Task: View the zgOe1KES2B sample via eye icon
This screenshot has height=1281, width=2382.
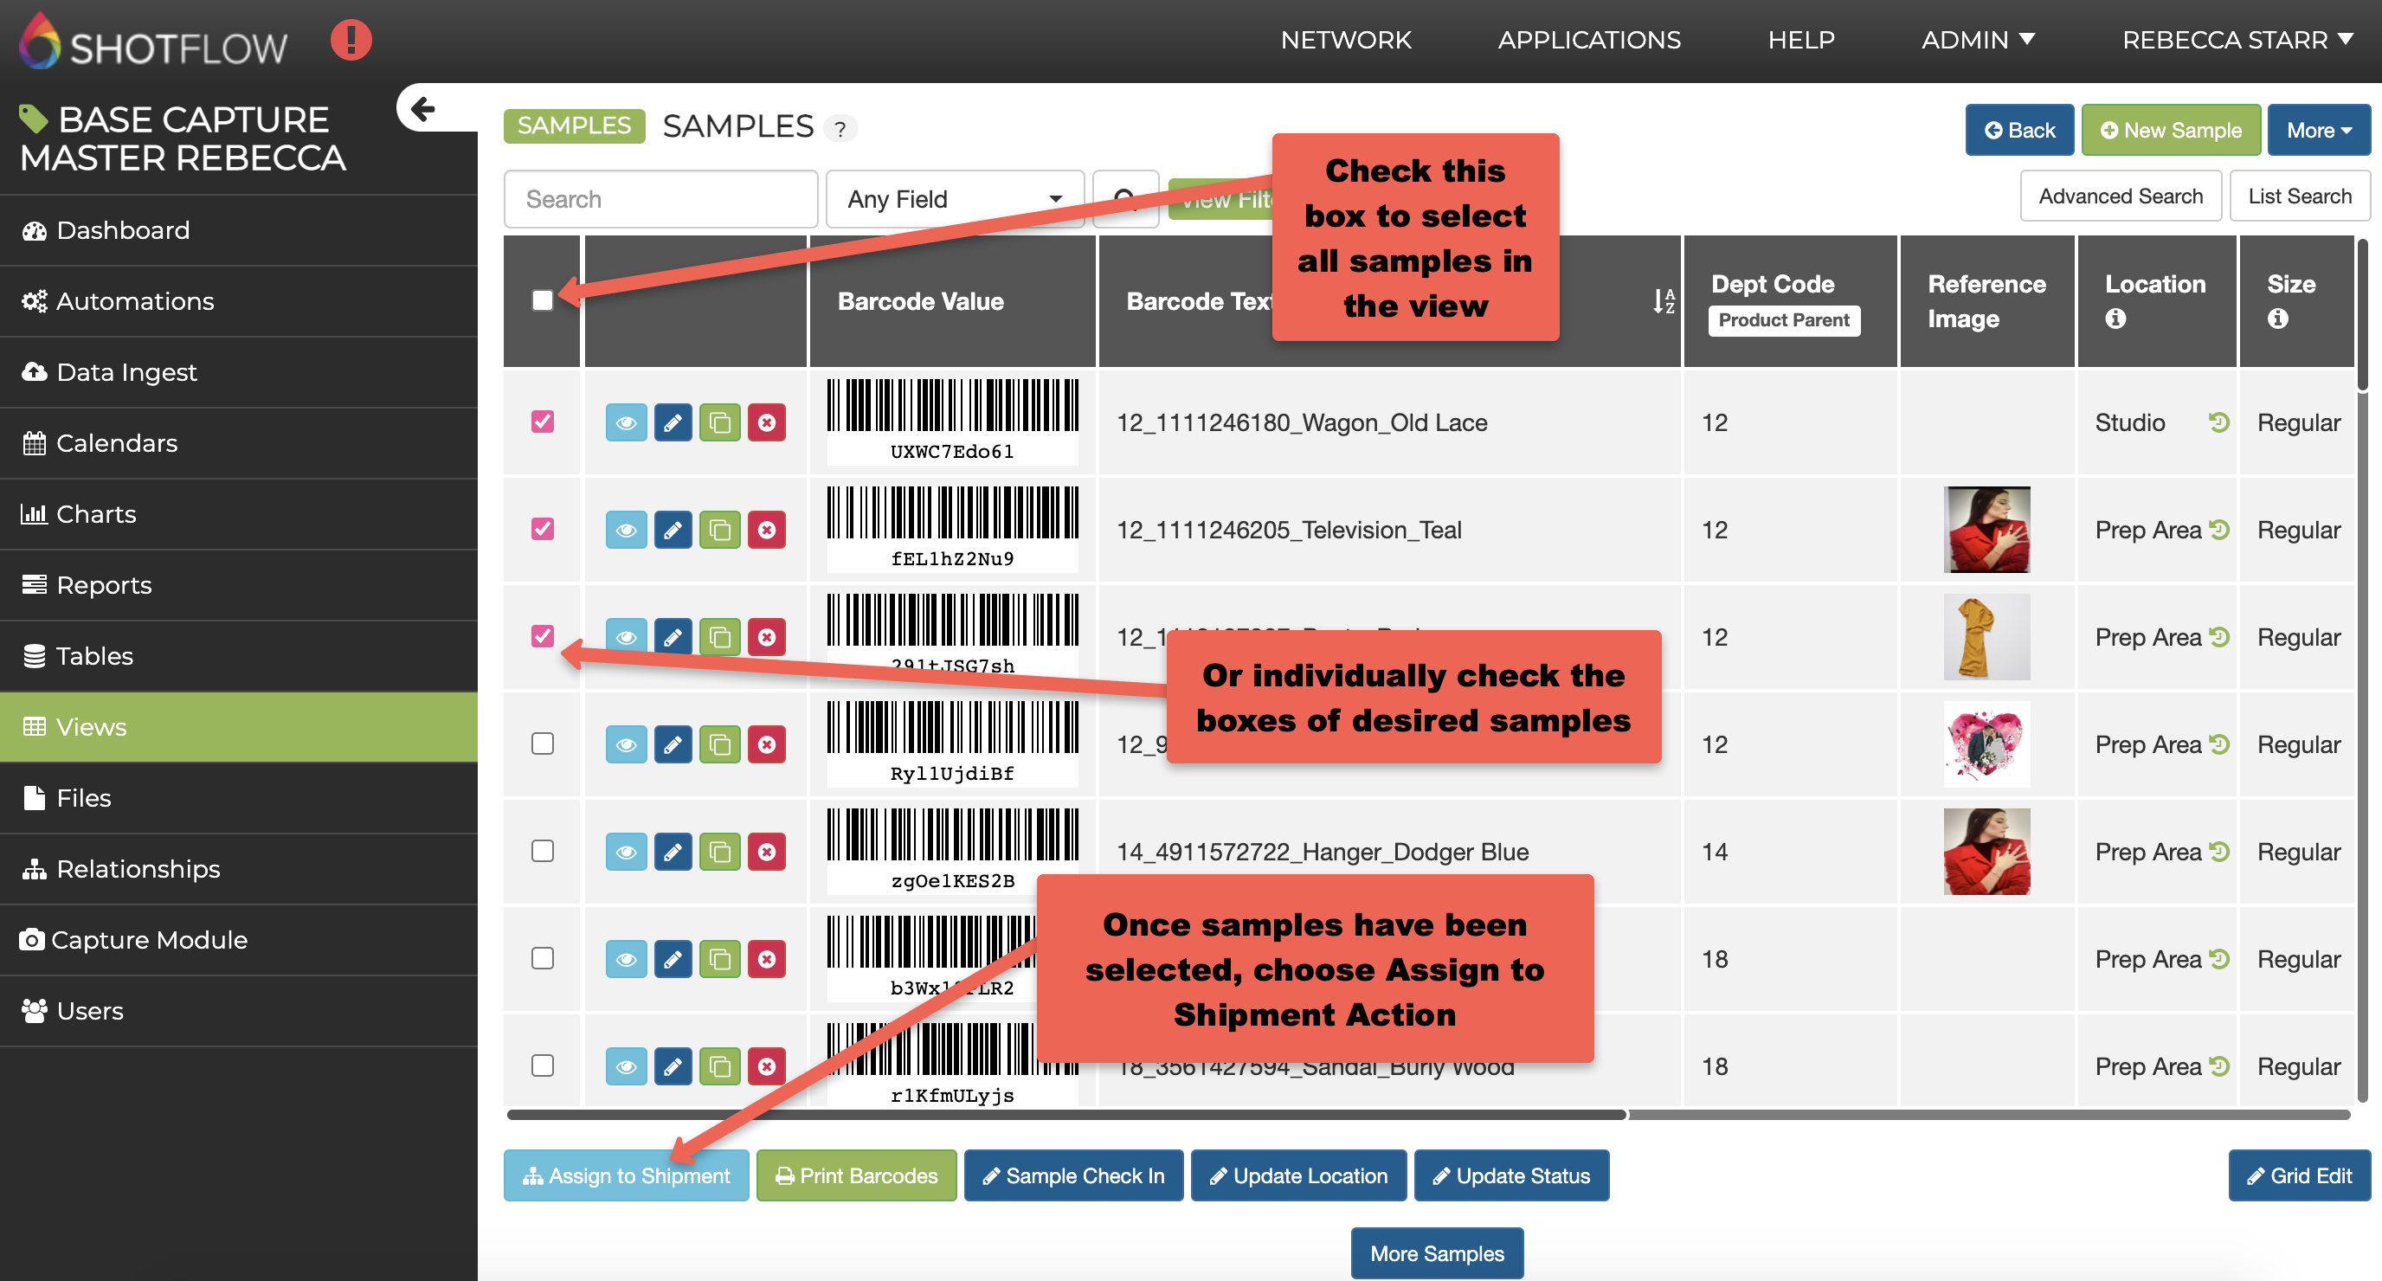Action: click(x=626, y=852)
